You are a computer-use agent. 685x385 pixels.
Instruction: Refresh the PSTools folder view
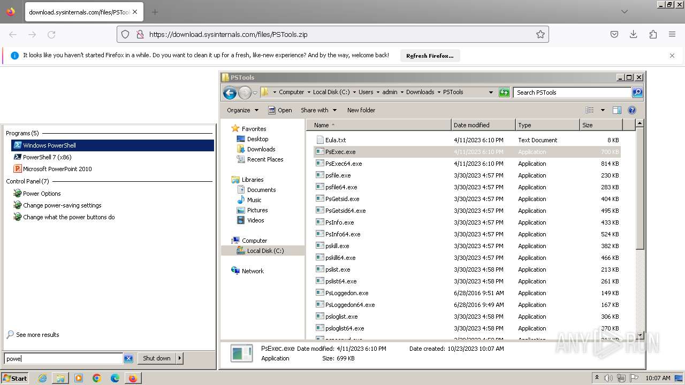504,92
